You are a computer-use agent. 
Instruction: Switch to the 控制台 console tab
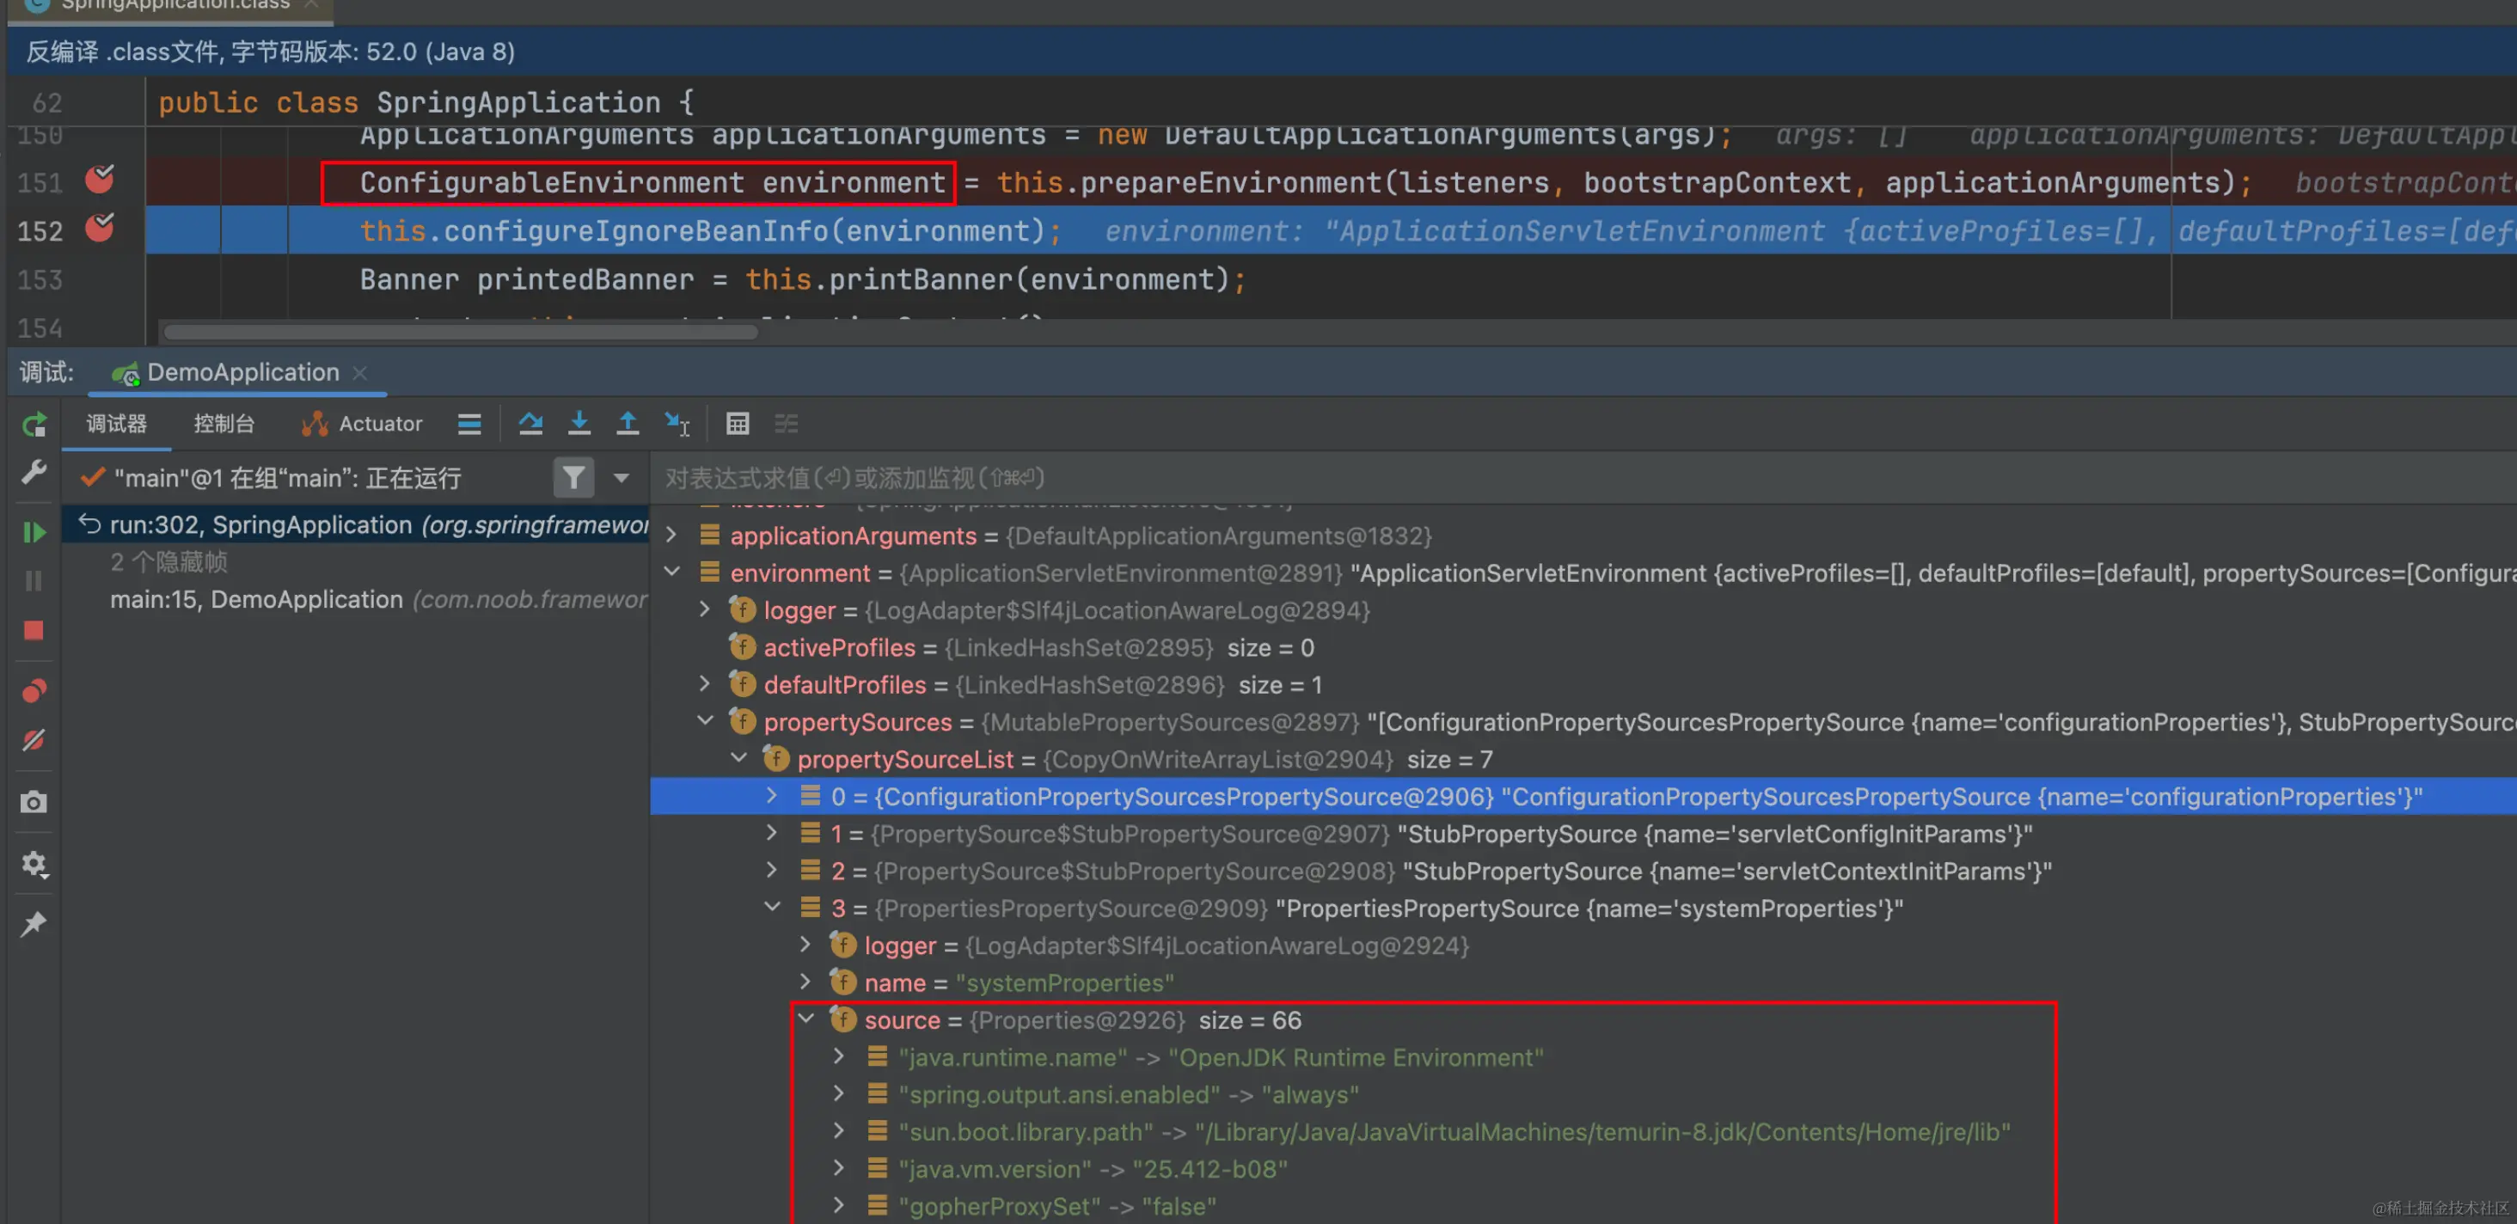click(224, 424)
